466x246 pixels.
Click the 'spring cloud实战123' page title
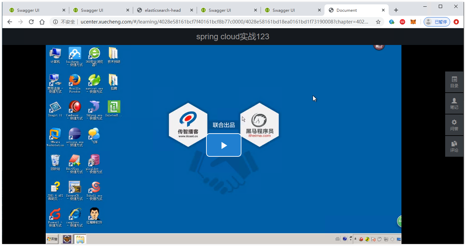point(233,37)
